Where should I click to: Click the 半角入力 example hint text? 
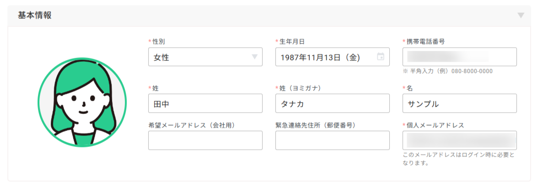[x=448, y=71]
